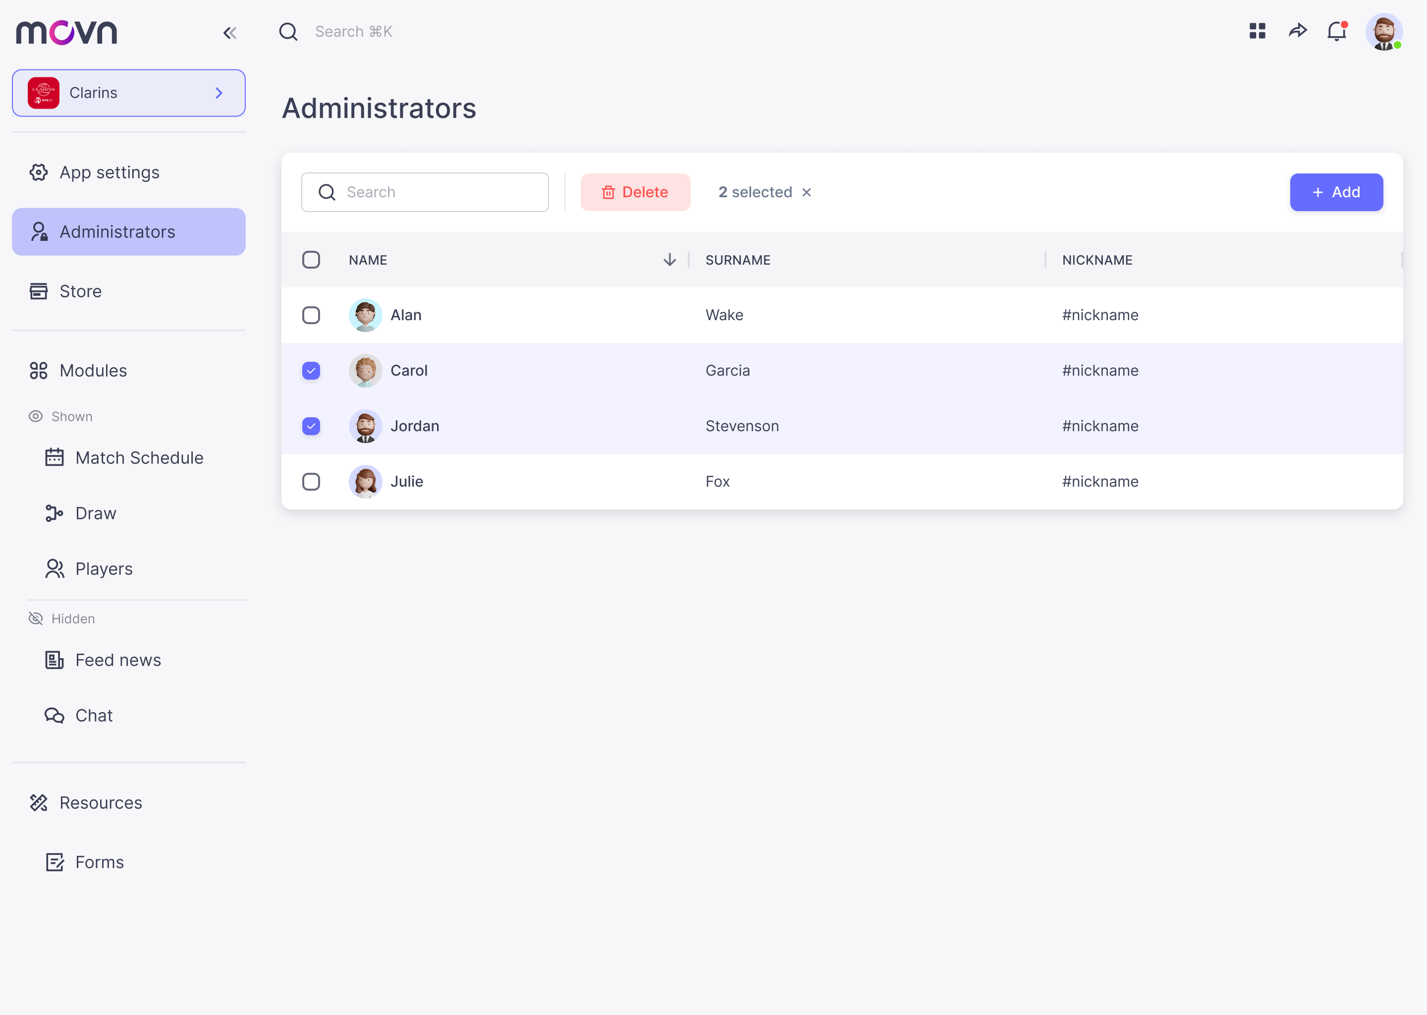Open user profile avatar menu
This screenshot has height=1015, width=1427.
tap(1383, 31)
